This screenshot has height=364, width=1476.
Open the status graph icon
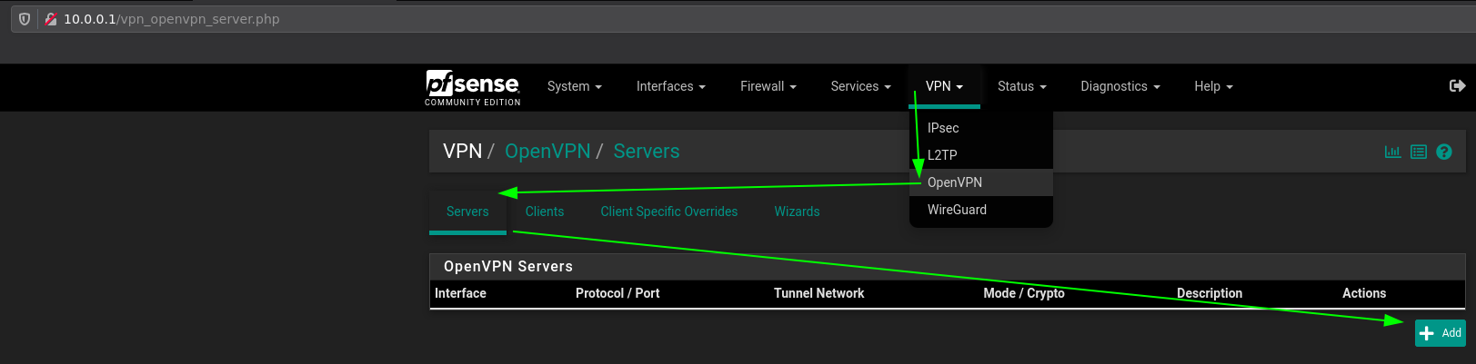pos(1392,152)
